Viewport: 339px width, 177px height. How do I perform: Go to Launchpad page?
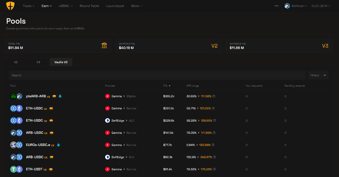click(x=115, y=6)
